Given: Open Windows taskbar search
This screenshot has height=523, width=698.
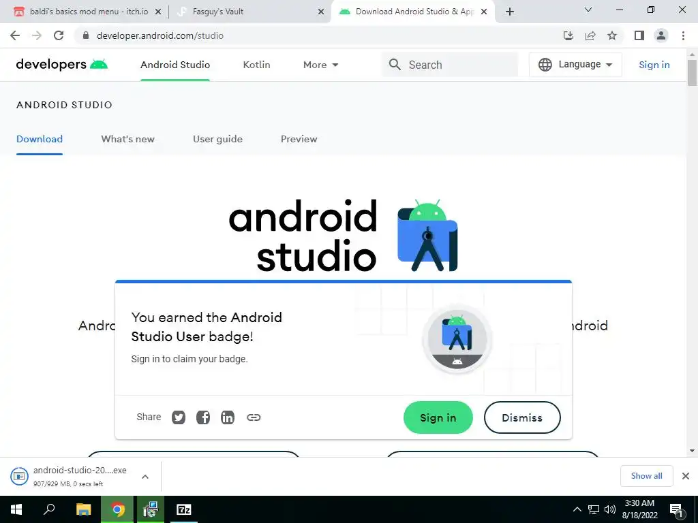Looking at the screenshot, I should click(49, 509).
